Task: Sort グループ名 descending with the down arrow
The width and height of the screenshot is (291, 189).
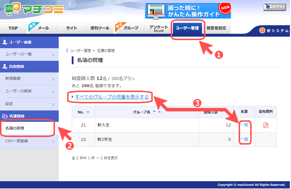Action: click(154, 112)
